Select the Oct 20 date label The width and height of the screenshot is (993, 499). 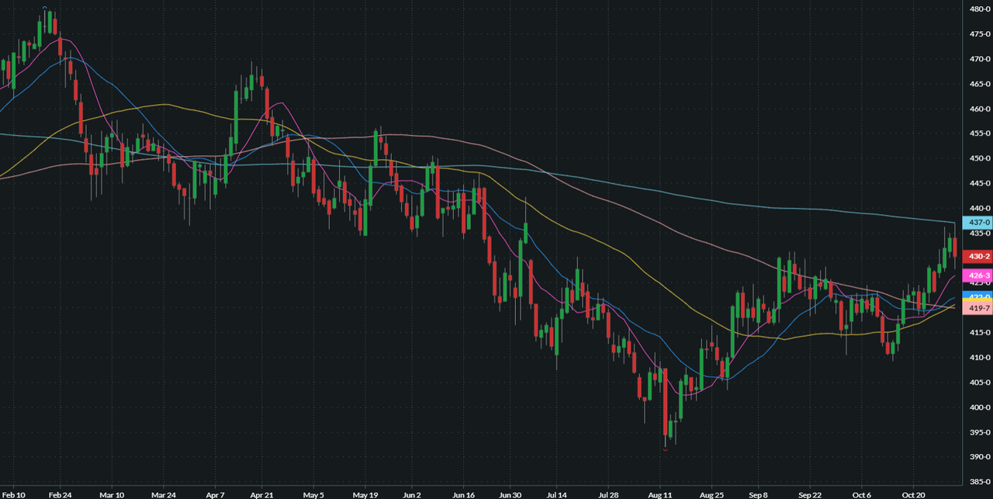click(912, 494)
